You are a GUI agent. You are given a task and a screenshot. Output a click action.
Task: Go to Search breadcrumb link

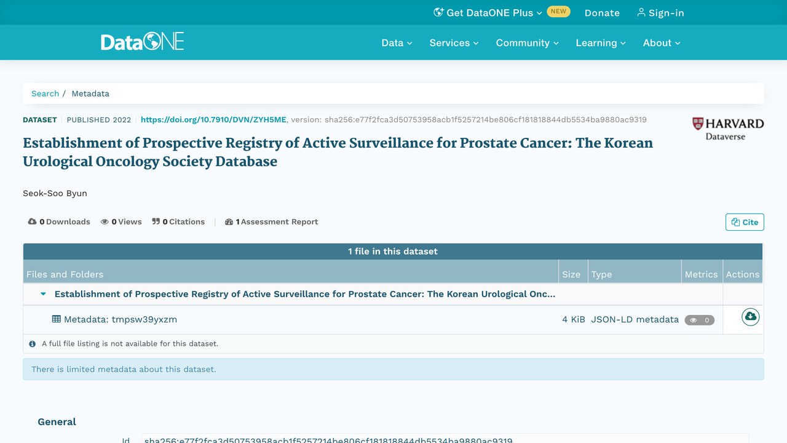coord(45,94)
